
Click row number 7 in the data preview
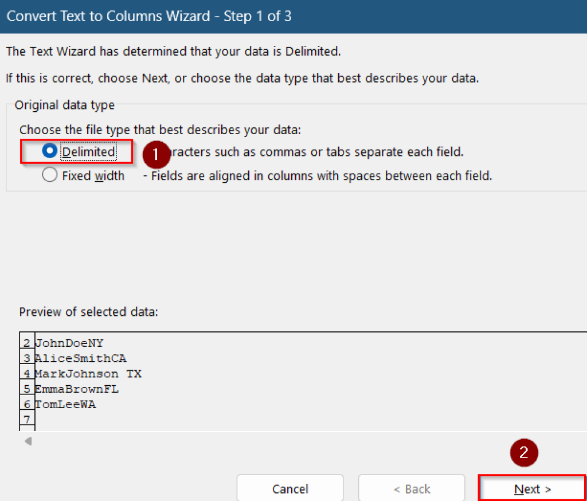[26, 419]
